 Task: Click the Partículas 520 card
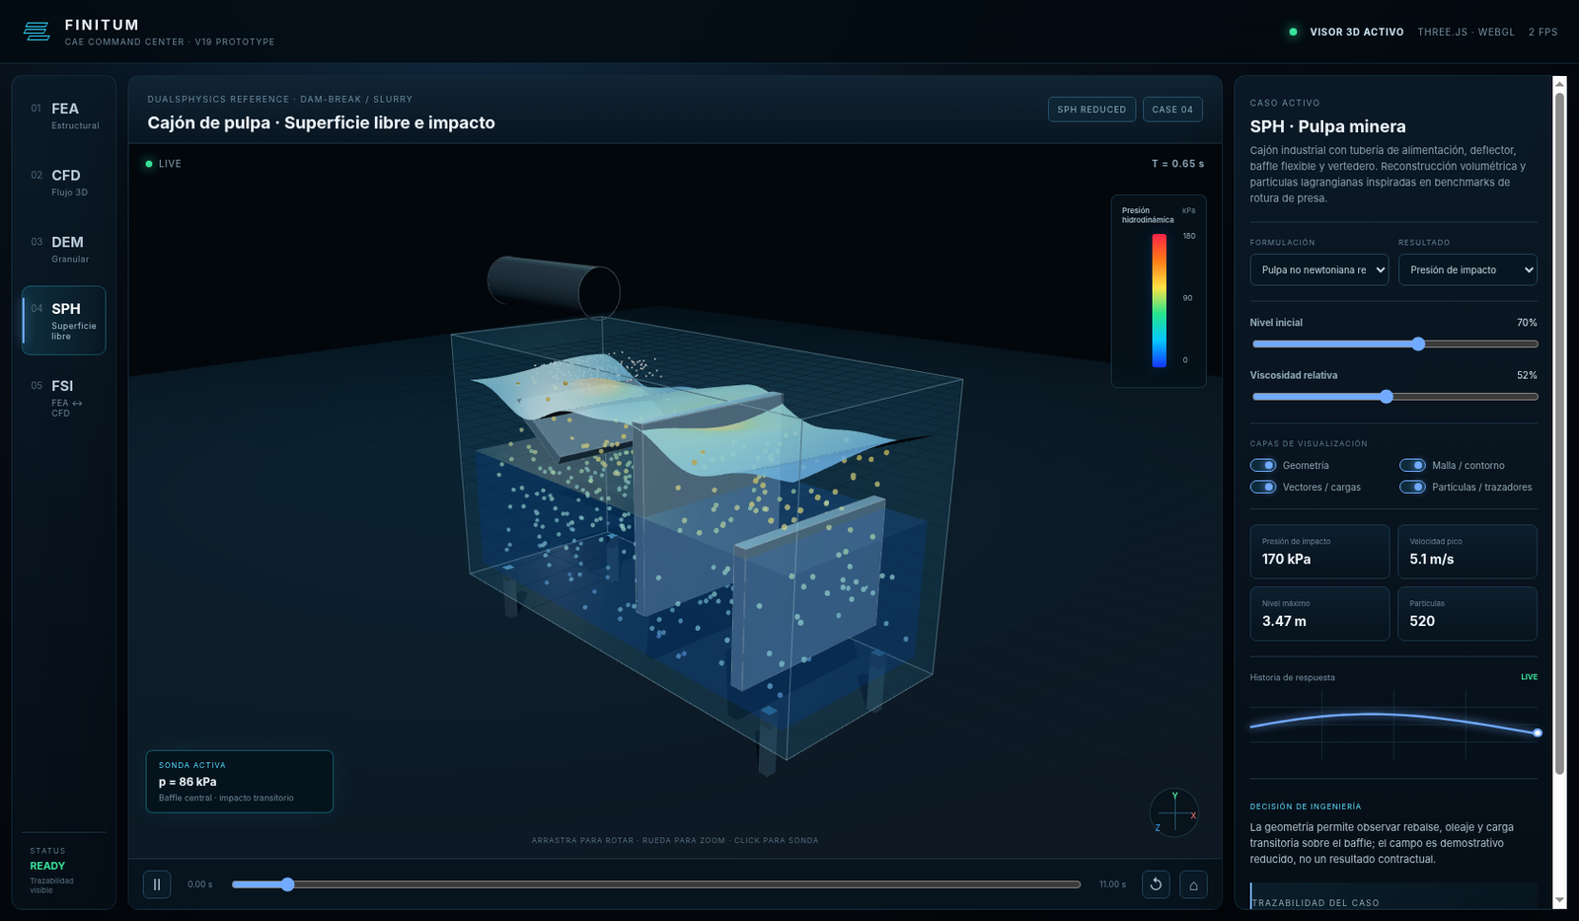click(1467, 613)
